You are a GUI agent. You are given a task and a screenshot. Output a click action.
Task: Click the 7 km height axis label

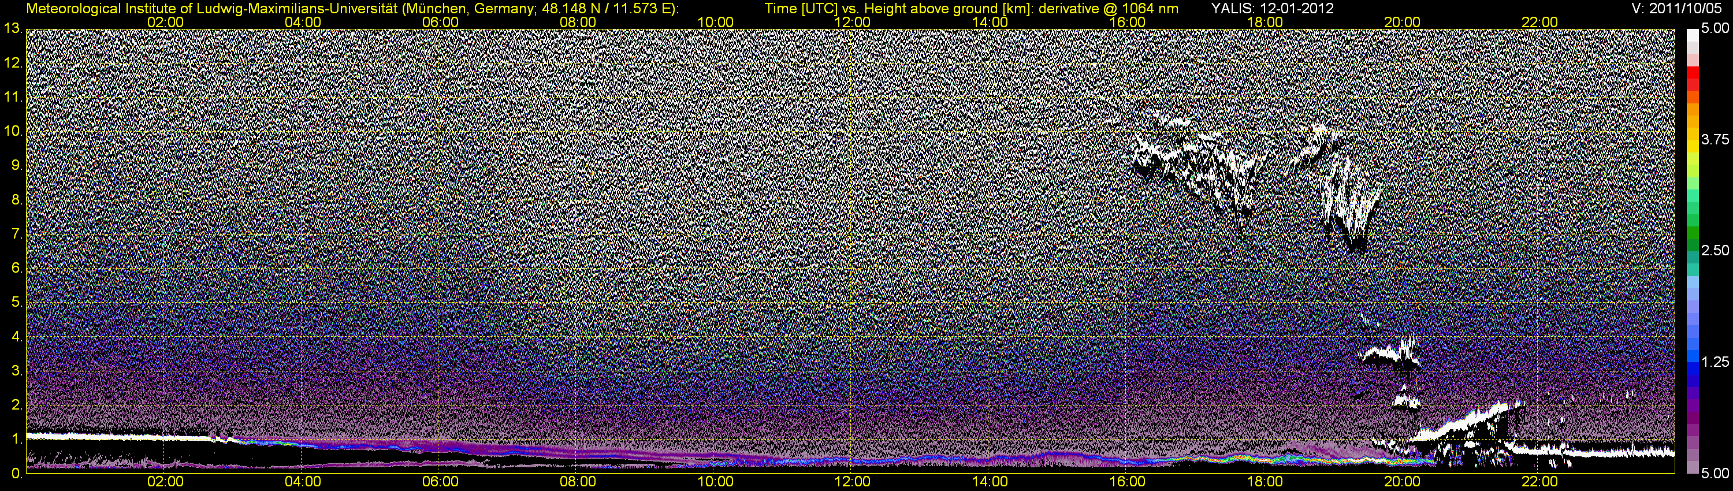[x=16, y=234]
